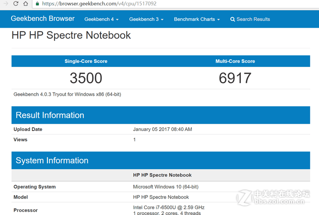Click the Upload Date label
319x215 pixels.
[28, 129]
